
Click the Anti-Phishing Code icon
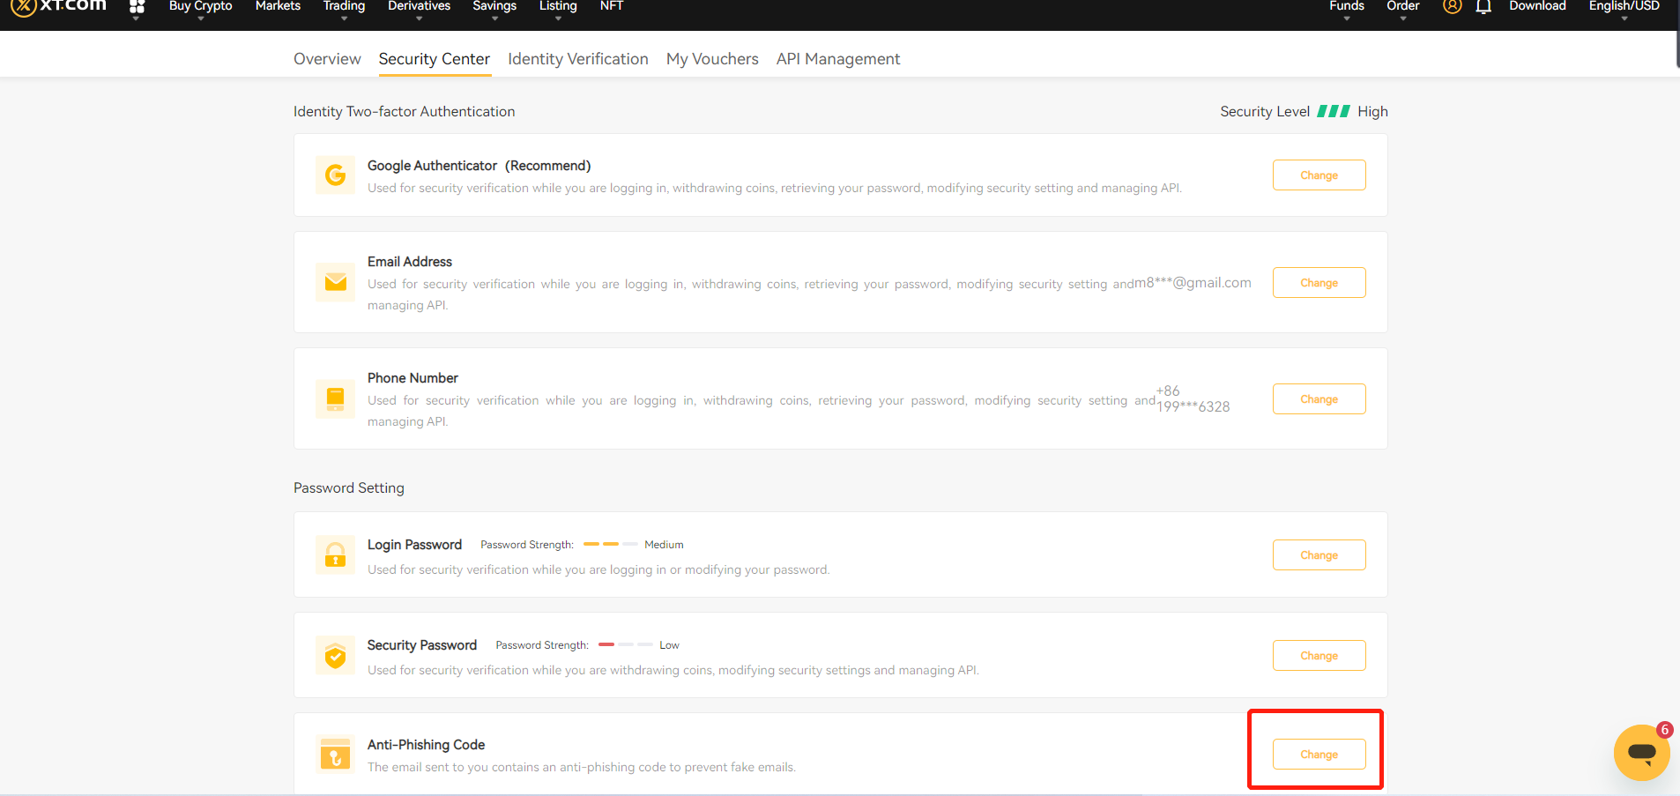[335, 755]
